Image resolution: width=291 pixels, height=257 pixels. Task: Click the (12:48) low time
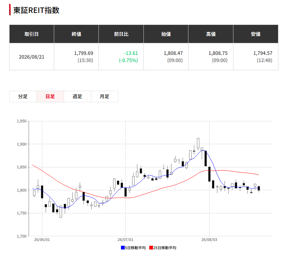pyautogui.click(x=265, y=60)
